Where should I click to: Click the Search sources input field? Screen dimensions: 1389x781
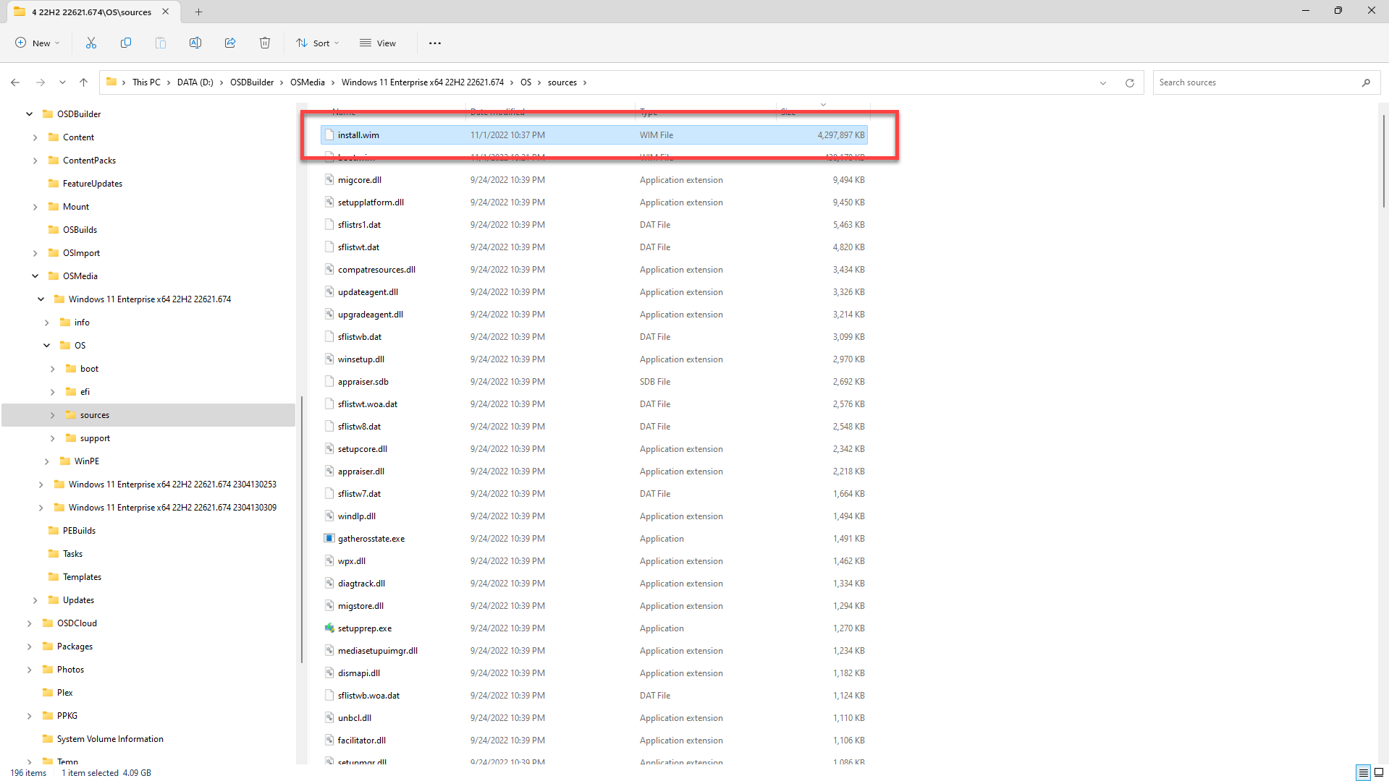[1256, 82]
